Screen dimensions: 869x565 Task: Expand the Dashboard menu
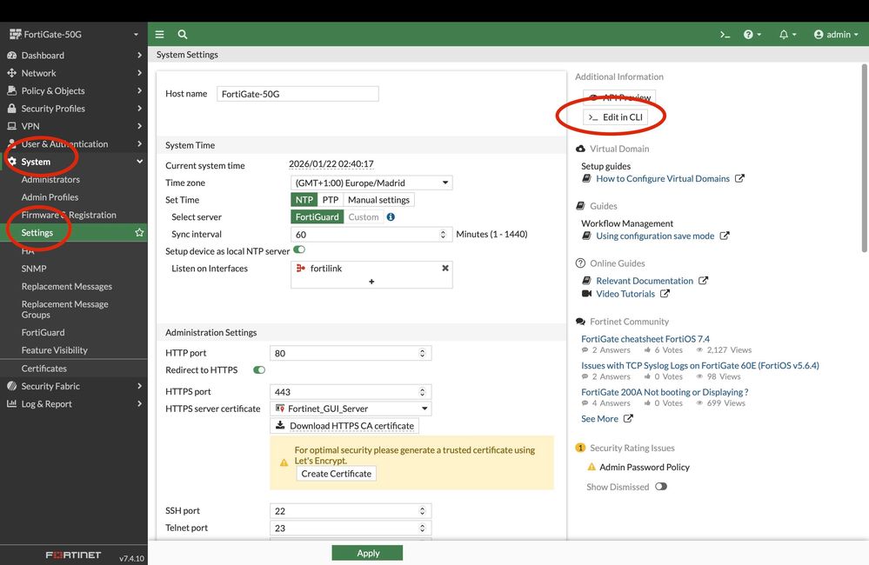point(74,56)
